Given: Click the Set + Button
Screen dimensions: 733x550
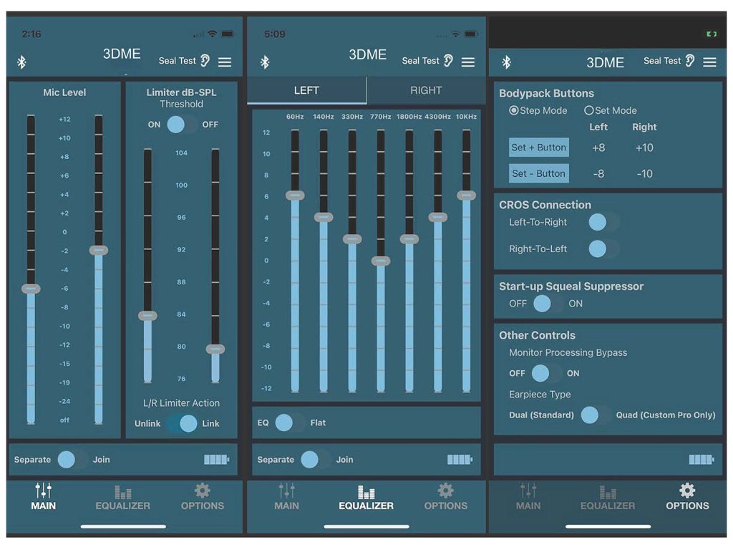Looking at the screenshot, I should coord(538,148).
